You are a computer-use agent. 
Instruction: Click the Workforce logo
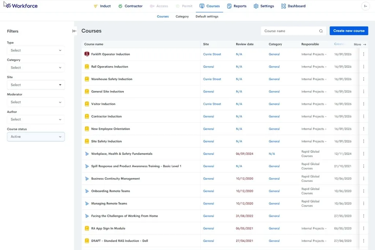pyautogui.click(x=22, y=6)
